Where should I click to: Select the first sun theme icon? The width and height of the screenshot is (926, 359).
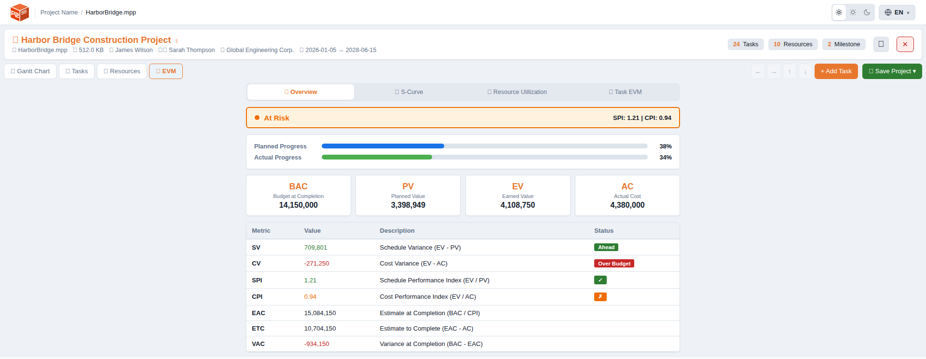click(x=839, y=13)
